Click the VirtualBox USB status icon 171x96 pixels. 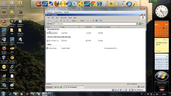point(118,90)
